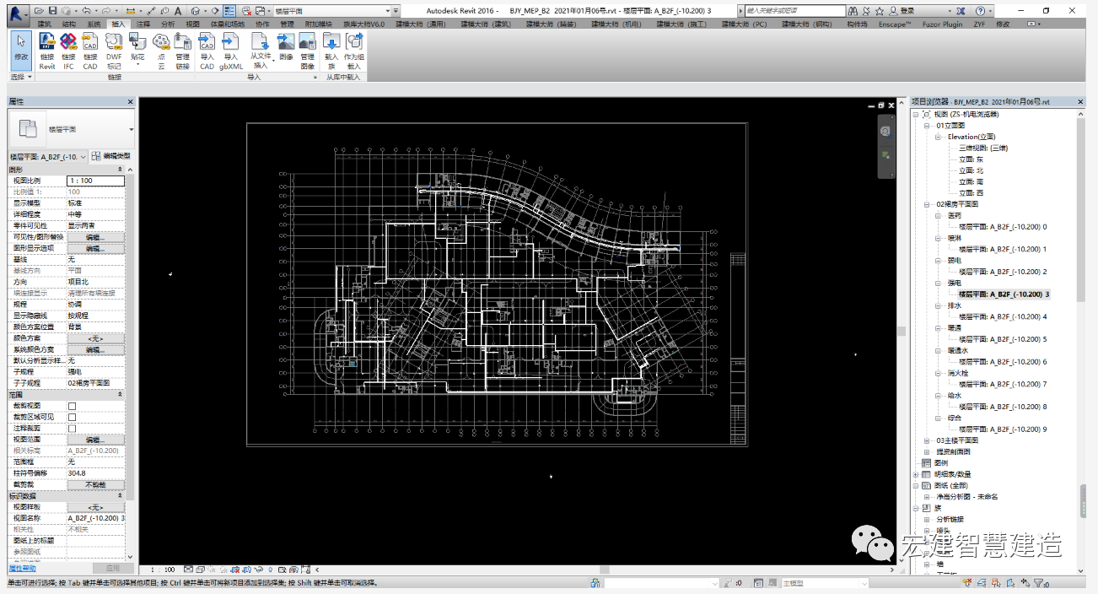The image size is (1098, 594).
Task: Click the 视图比例 1:100 input field
Action: (94, 181)
